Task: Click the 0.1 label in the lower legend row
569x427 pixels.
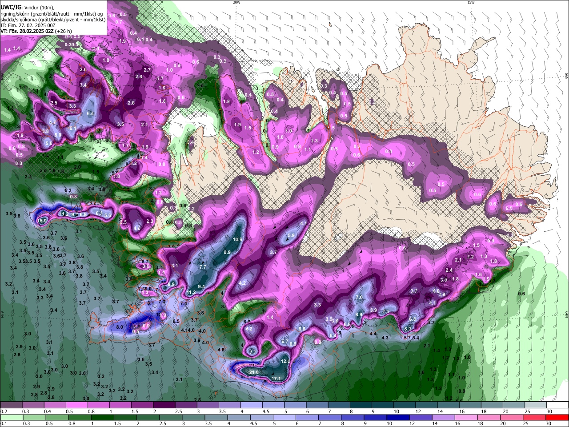Action: (x=4, y=423)
